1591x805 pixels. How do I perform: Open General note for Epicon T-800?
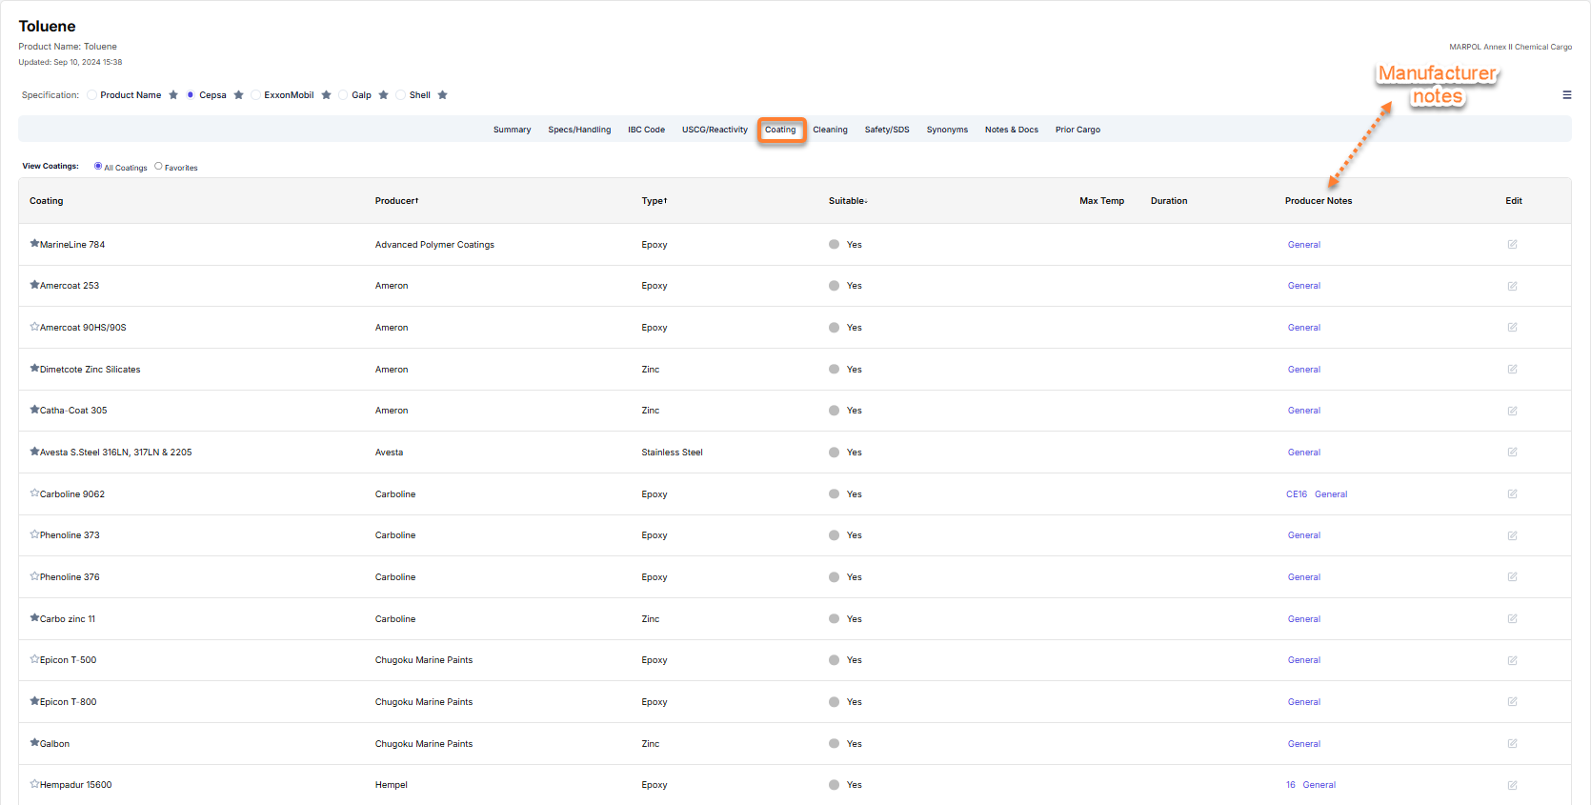point(1304,702)
